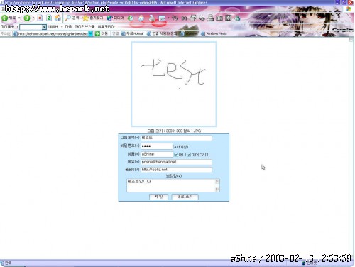Open the 무료 Hotmail links bar item
The image size is (355, 267).
133,33
